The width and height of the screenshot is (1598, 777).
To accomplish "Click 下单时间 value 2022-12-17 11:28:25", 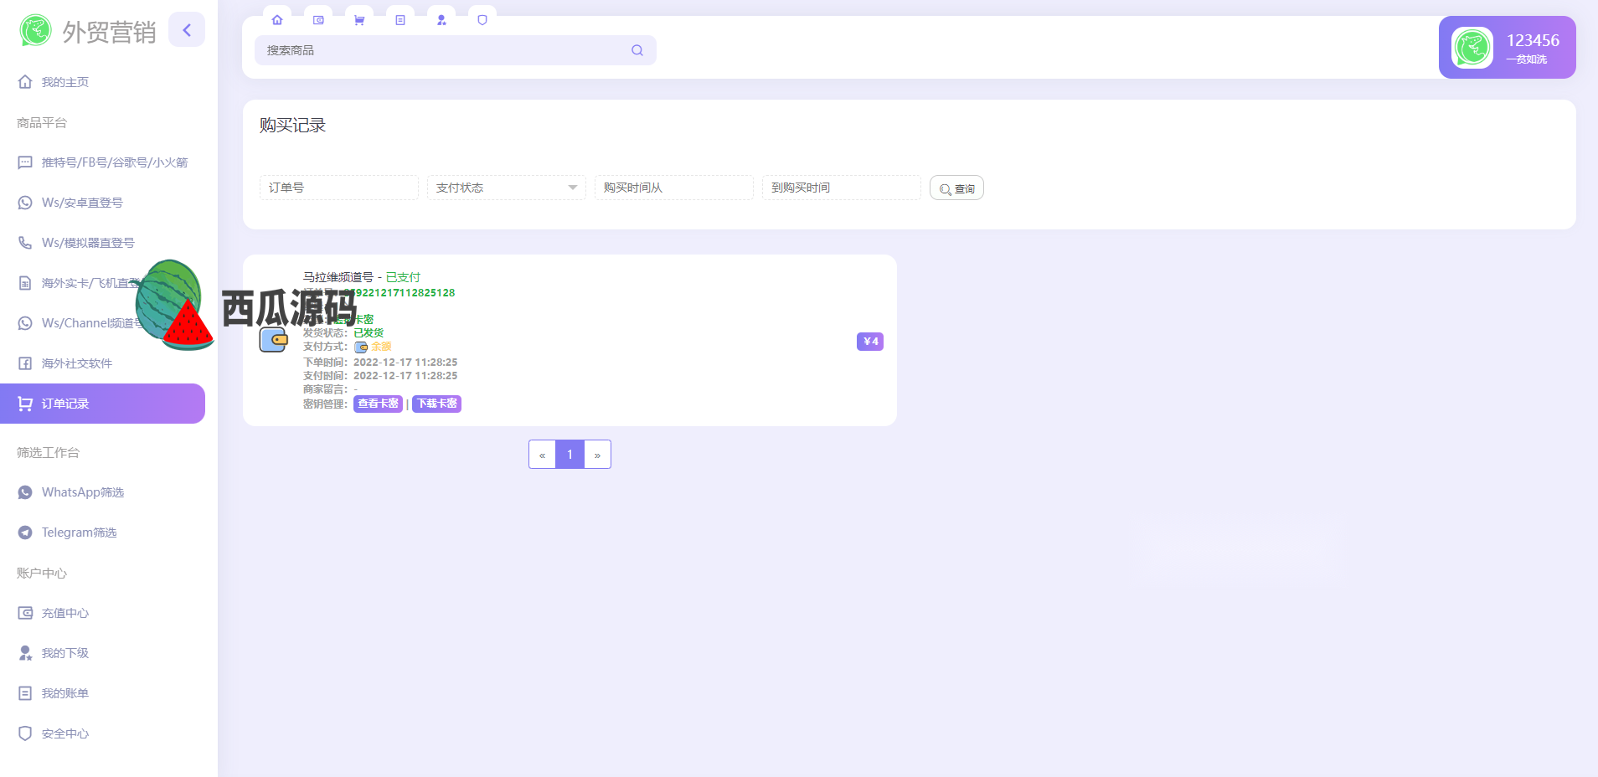I will click(405, 363).
